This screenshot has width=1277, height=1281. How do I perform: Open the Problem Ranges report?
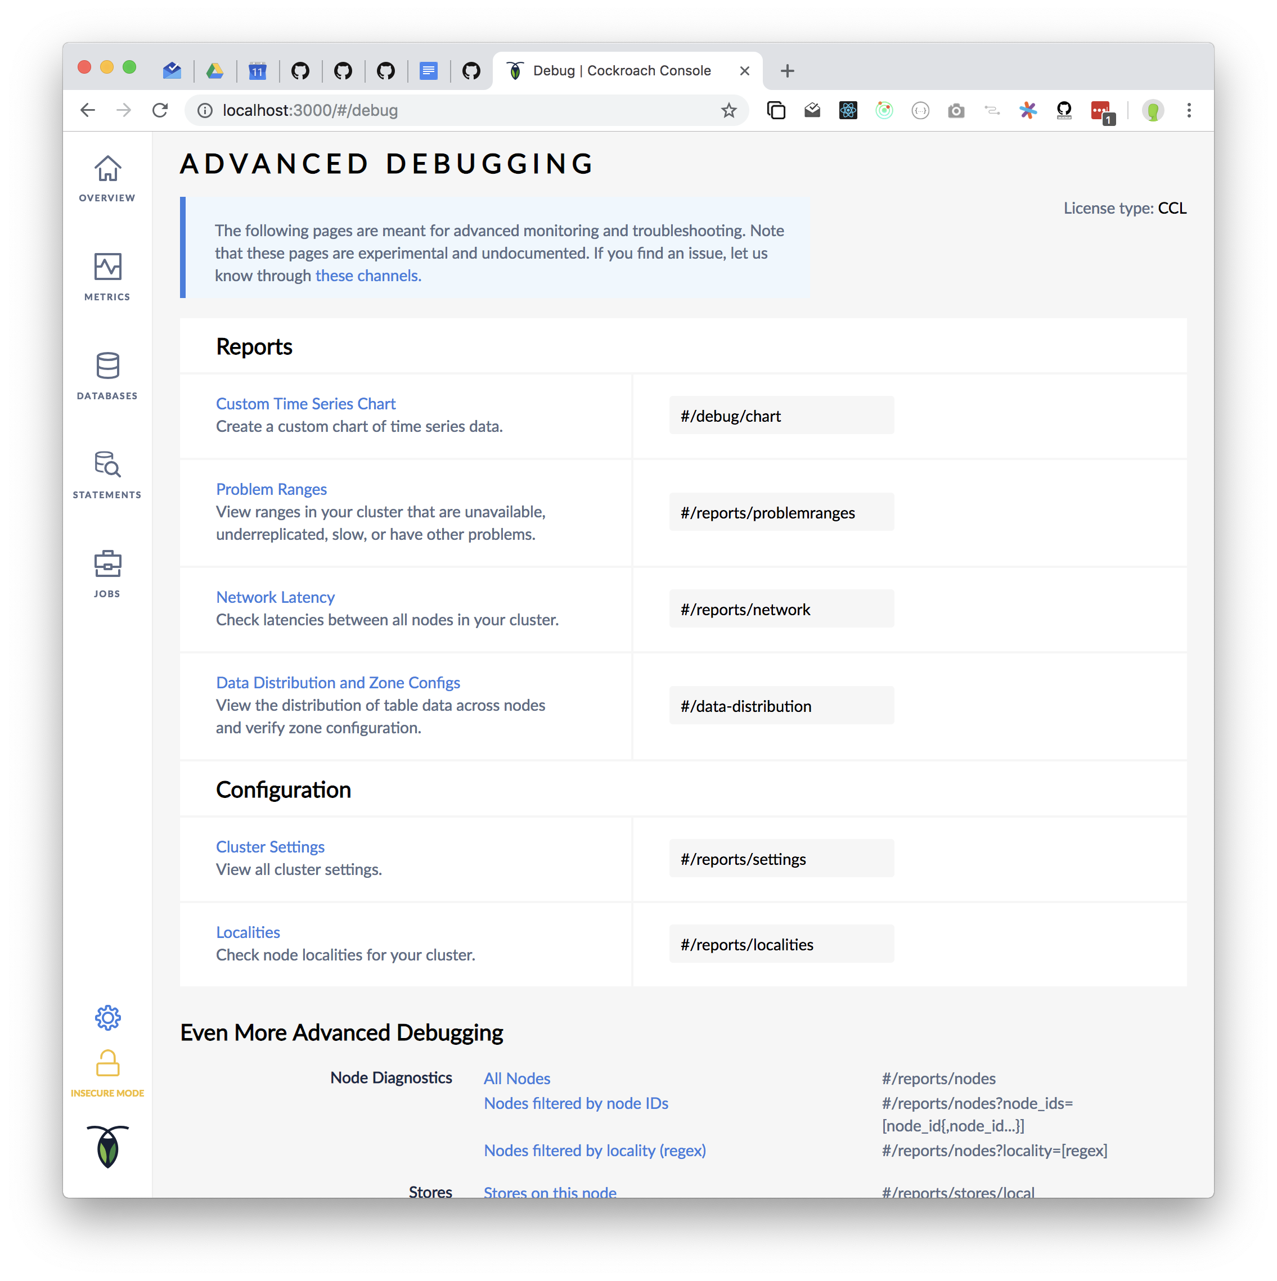pyautogui.click(x=271, y=489)
